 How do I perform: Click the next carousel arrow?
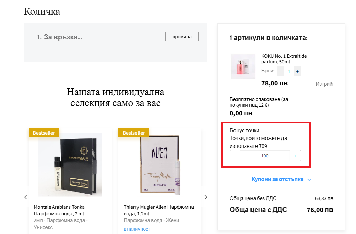coord(206,197)
